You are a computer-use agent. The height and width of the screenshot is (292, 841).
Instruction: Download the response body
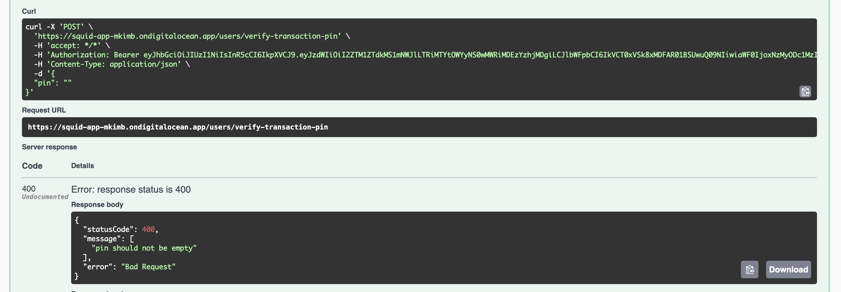click(x=788, y=269)
